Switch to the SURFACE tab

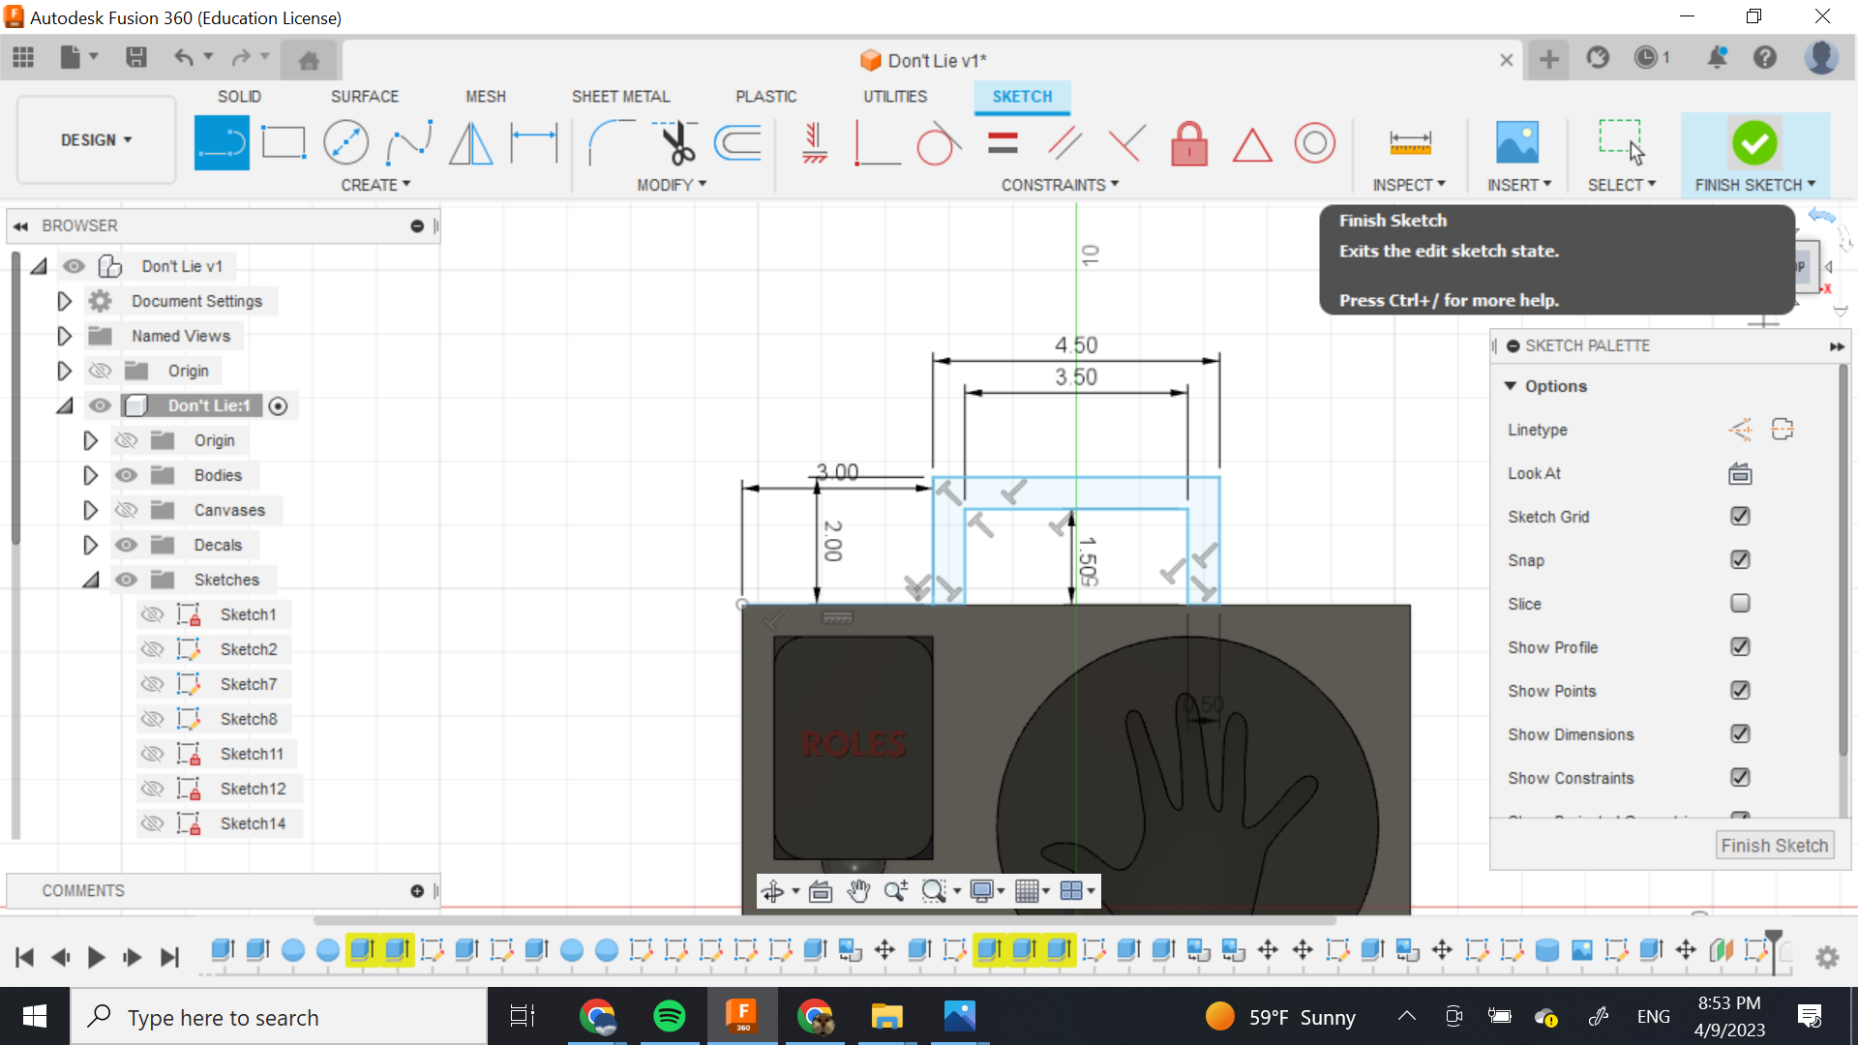tap(365, 97)
